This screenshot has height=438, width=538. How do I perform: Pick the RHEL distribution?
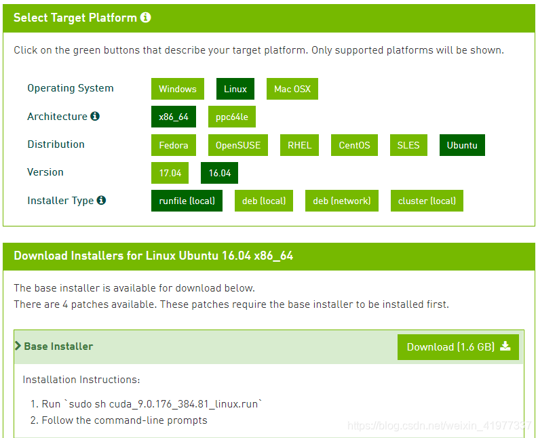point(300,145)
